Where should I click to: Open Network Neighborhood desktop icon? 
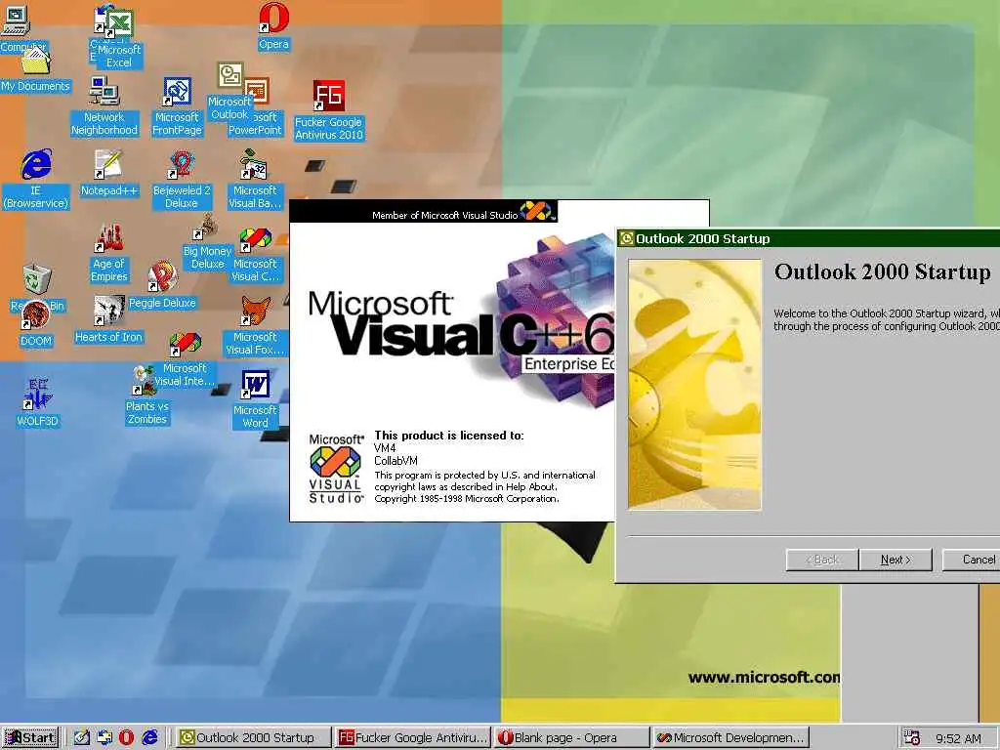tap(104, 106)
